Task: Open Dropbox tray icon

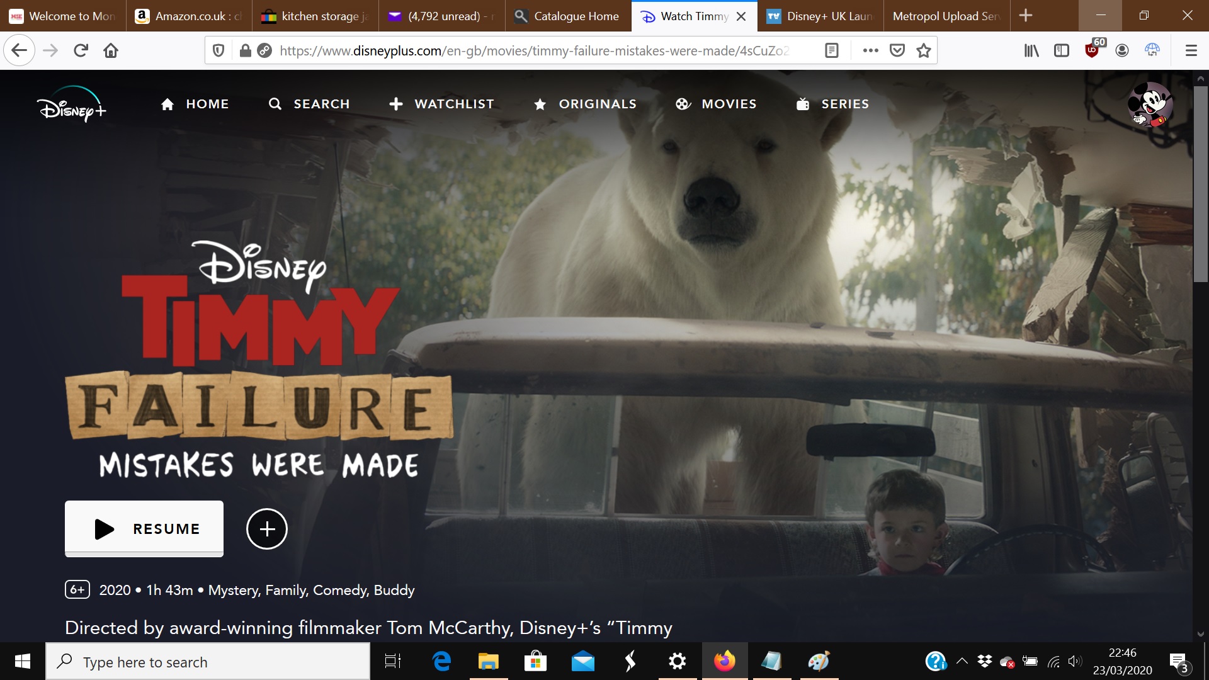Action: click(x=985, y=661)
